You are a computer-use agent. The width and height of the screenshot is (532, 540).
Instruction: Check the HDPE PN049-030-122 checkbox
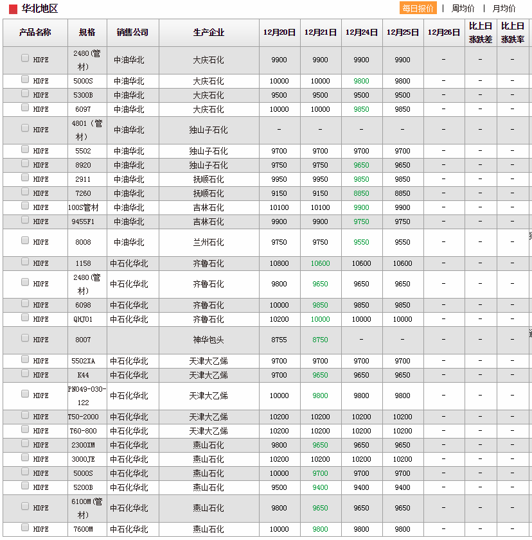pyautogui.click(x=25, y=394)
